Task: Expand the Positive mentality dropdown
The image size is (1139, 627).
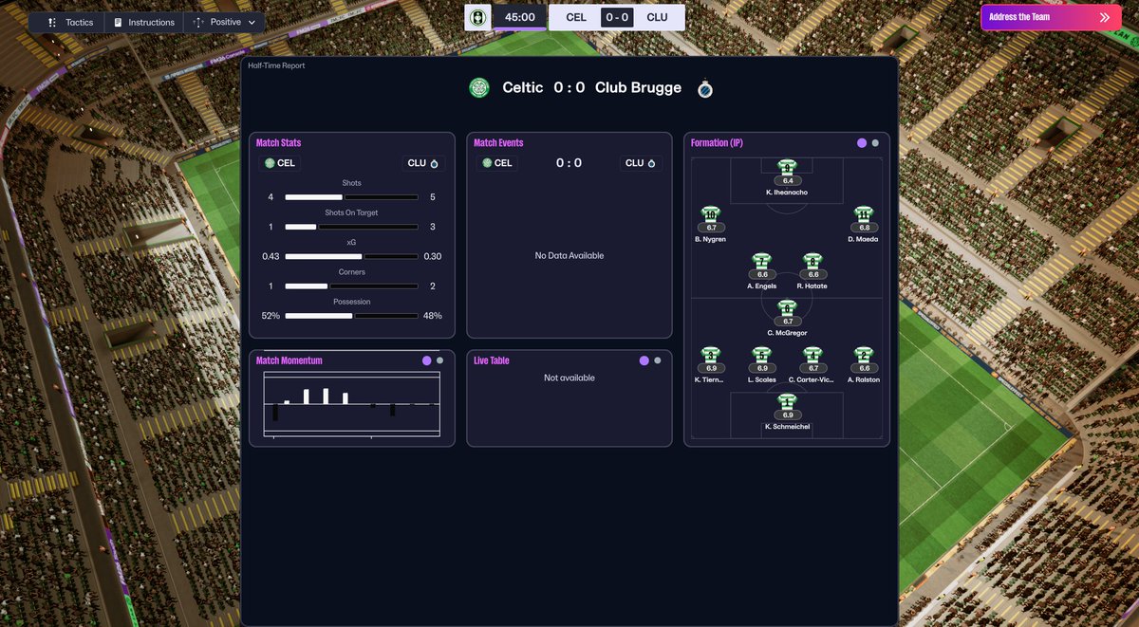Action: [224, 22]
